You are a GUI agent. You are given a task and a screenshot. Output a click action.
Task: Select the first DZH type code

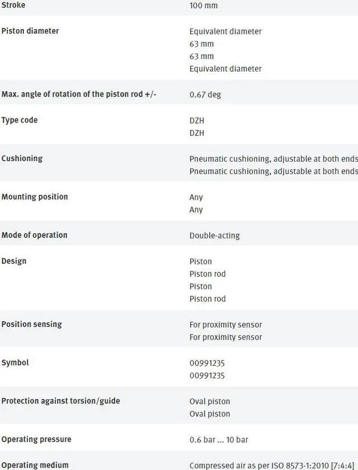pos(197,120)
